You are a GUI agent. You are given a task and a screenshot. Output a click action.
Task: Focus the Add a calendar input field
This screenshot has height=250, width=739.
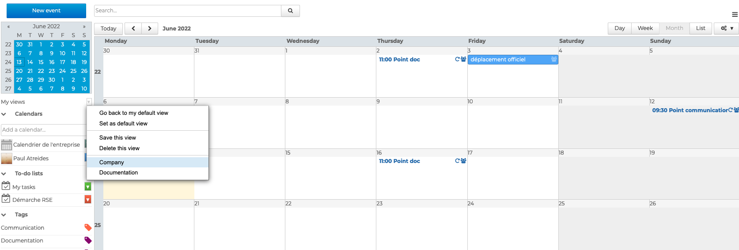pos(43,130)
